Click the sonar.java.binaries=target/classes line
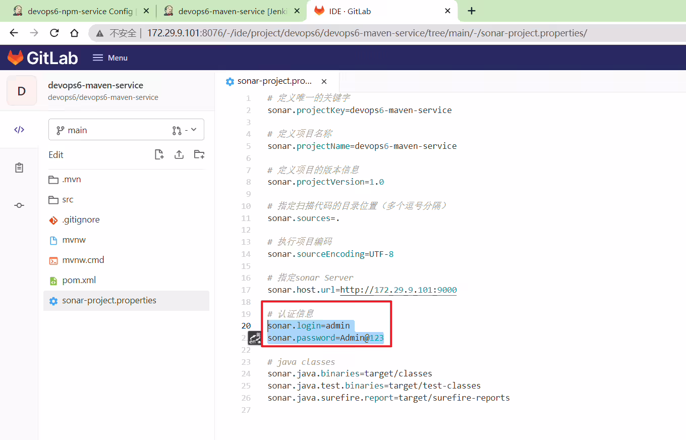Viewport: 686px width, 440px height. pyautogui.click(x=350, y=374)
